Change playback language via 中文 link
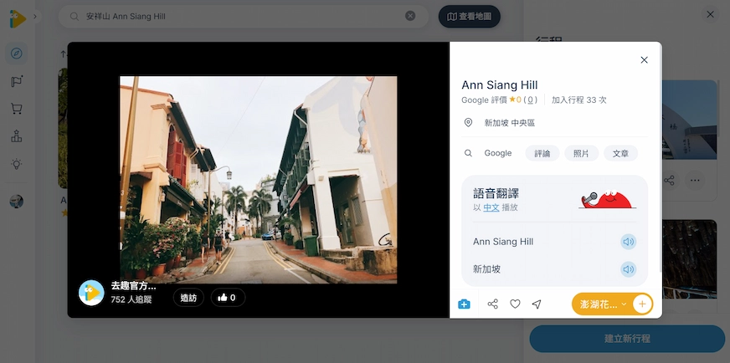This screenshot has height=363, width=730. tap(491, 207)
